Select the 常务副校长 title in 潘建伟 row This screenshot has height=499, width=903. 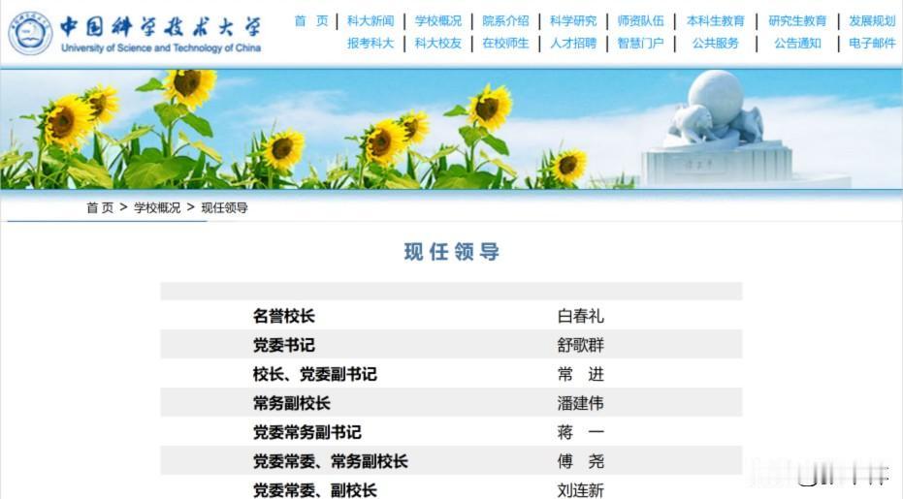coord(291,403)
